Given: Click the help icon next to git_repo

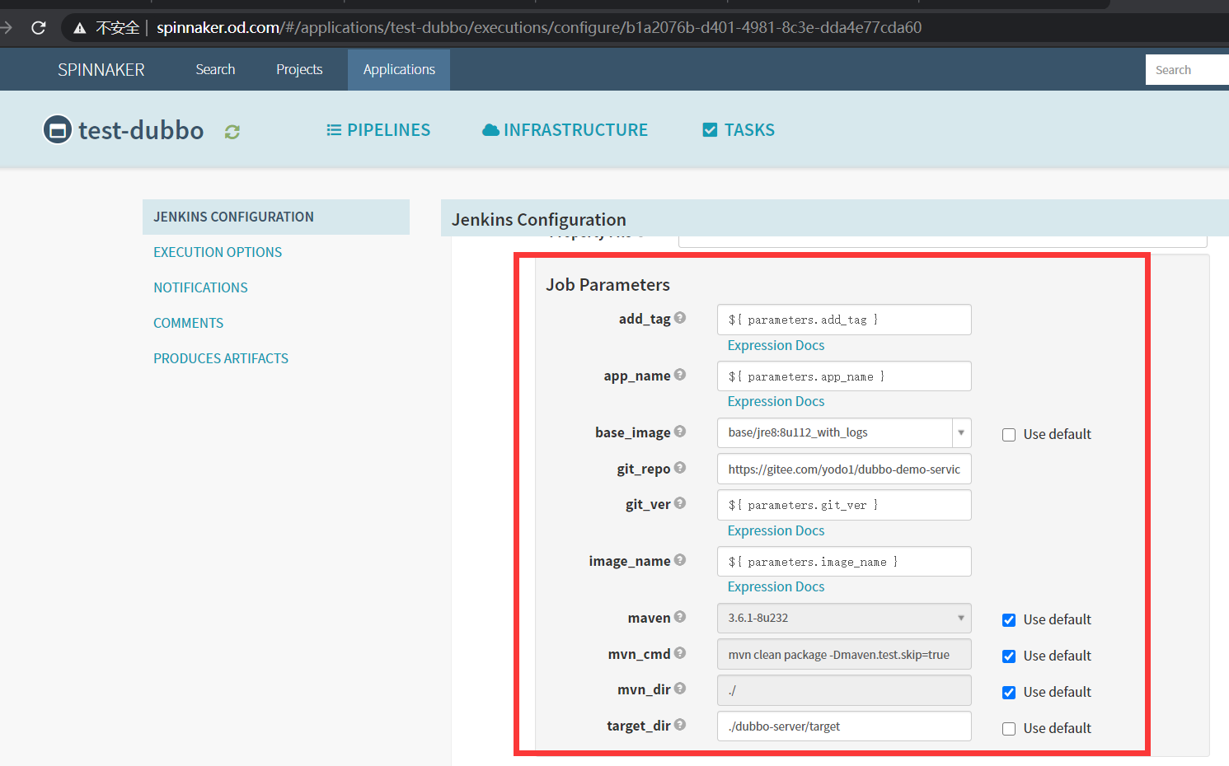Looking at the screenshot, I should 680,468.
